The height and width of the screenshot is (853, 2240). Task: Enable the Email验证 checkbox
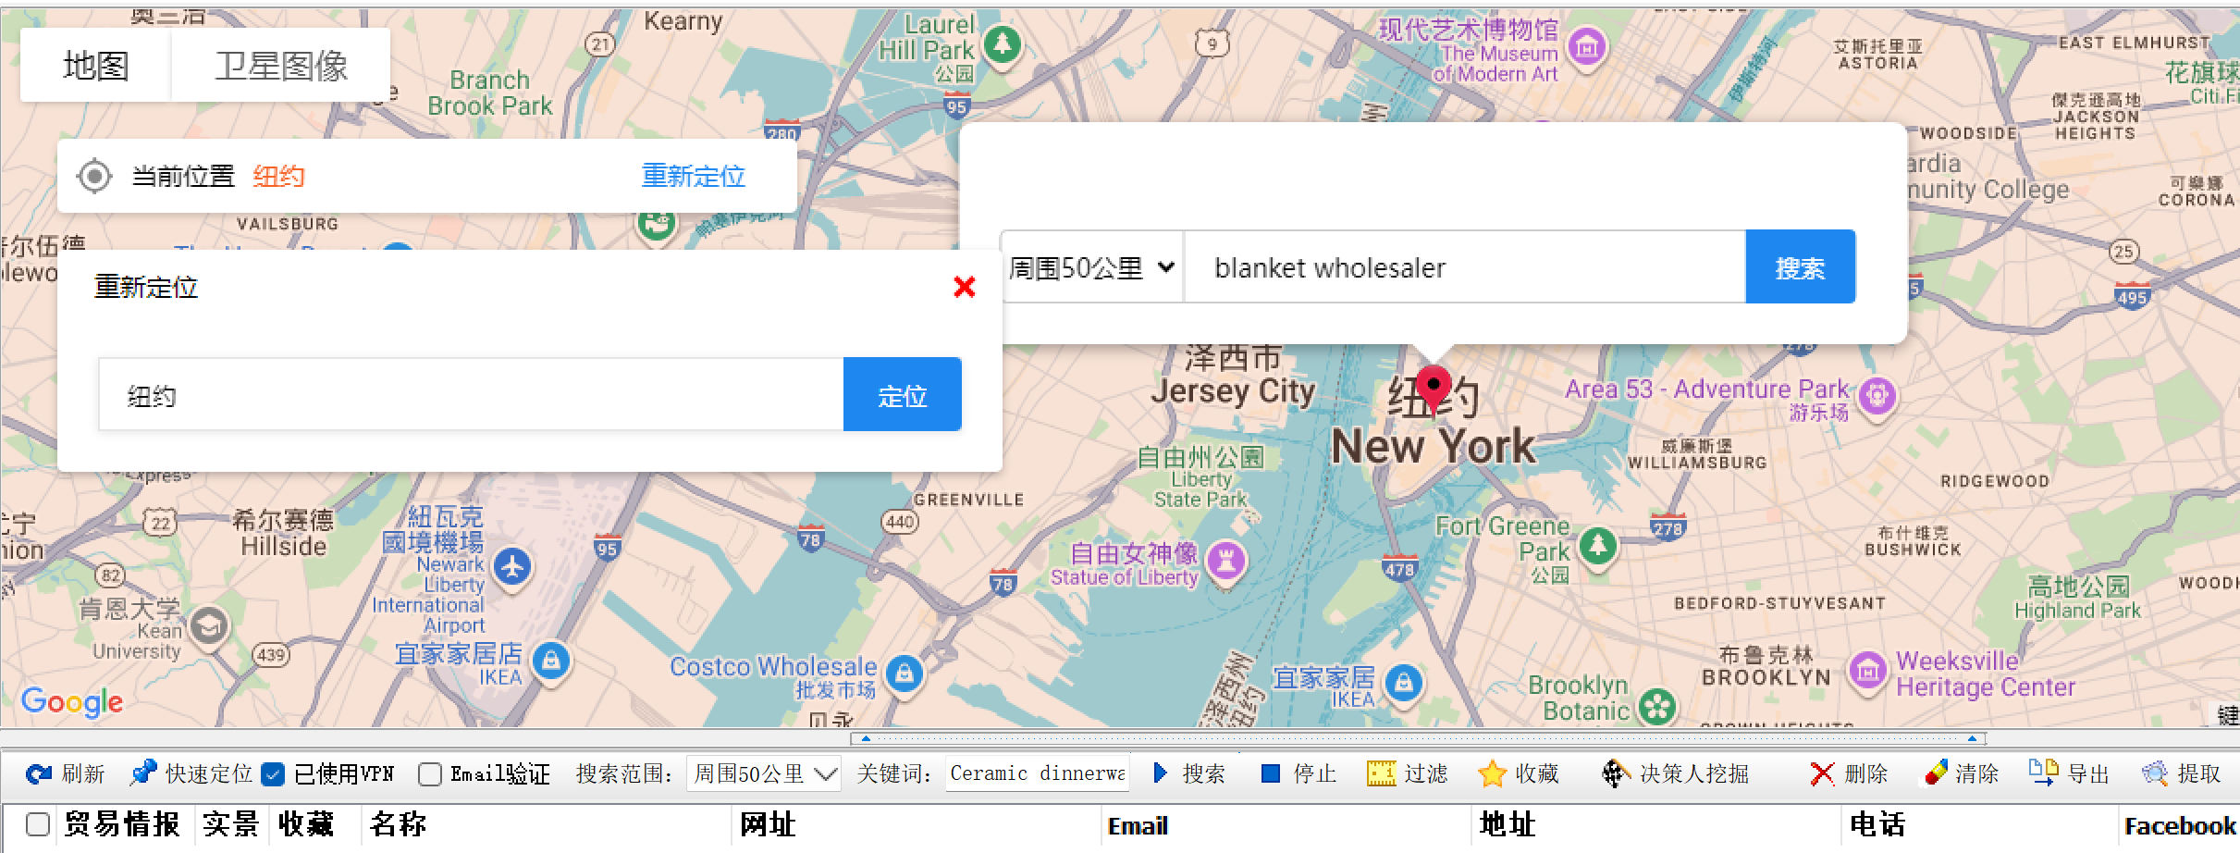(430, 774)
